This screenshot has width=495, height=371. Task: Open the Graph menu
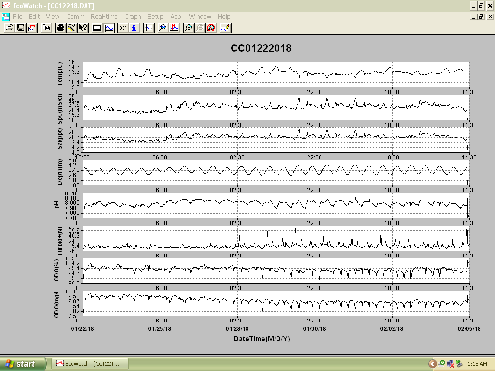132,17
